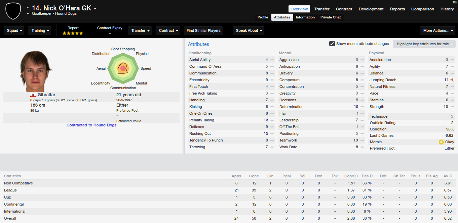Click the Jumping Reach change arrow icon
Image resolution: width=458 pixels, height=223 pixels.
tap(452, 80)
